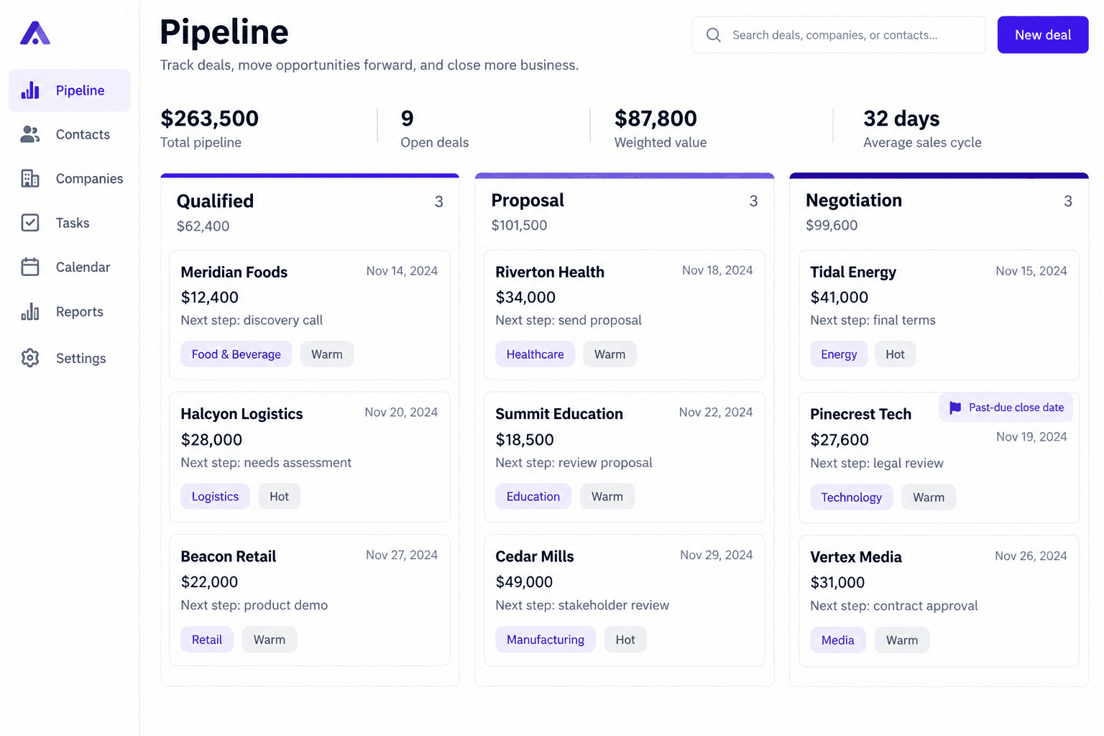Navigate to Reports page

(x=70, y=312)
